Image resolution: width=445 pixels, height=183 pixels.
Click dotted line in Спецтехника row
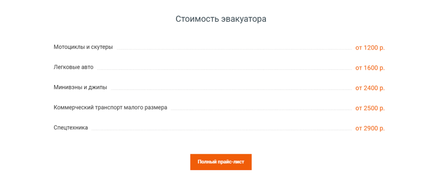[x=222, y=130]
